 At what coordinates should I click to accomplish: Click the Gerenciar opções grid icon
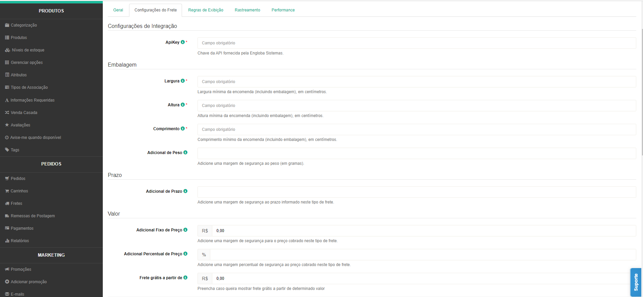click(7, 63)
